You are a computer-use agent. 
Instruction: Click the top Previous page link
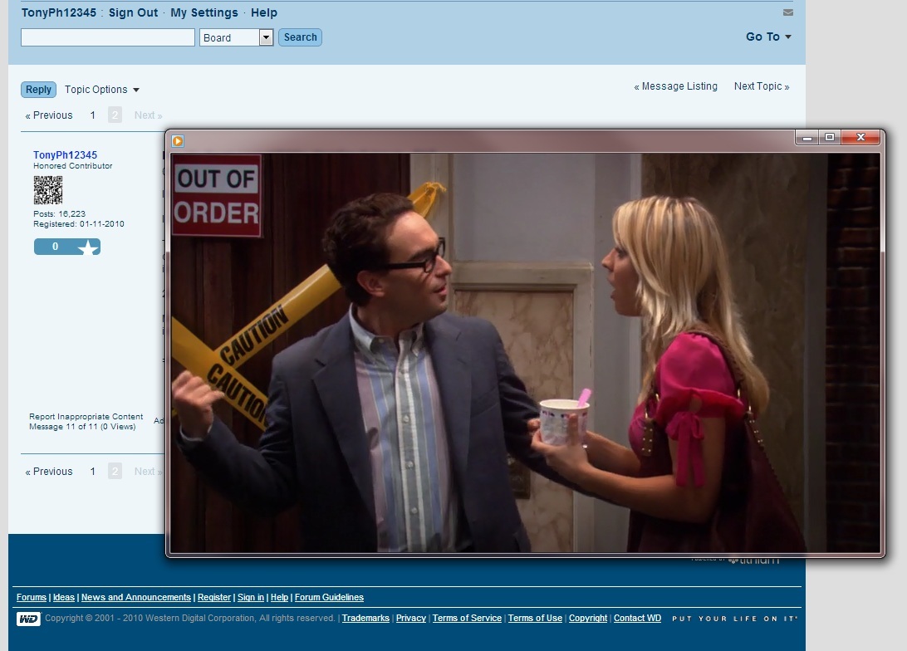tap(48, 115)
